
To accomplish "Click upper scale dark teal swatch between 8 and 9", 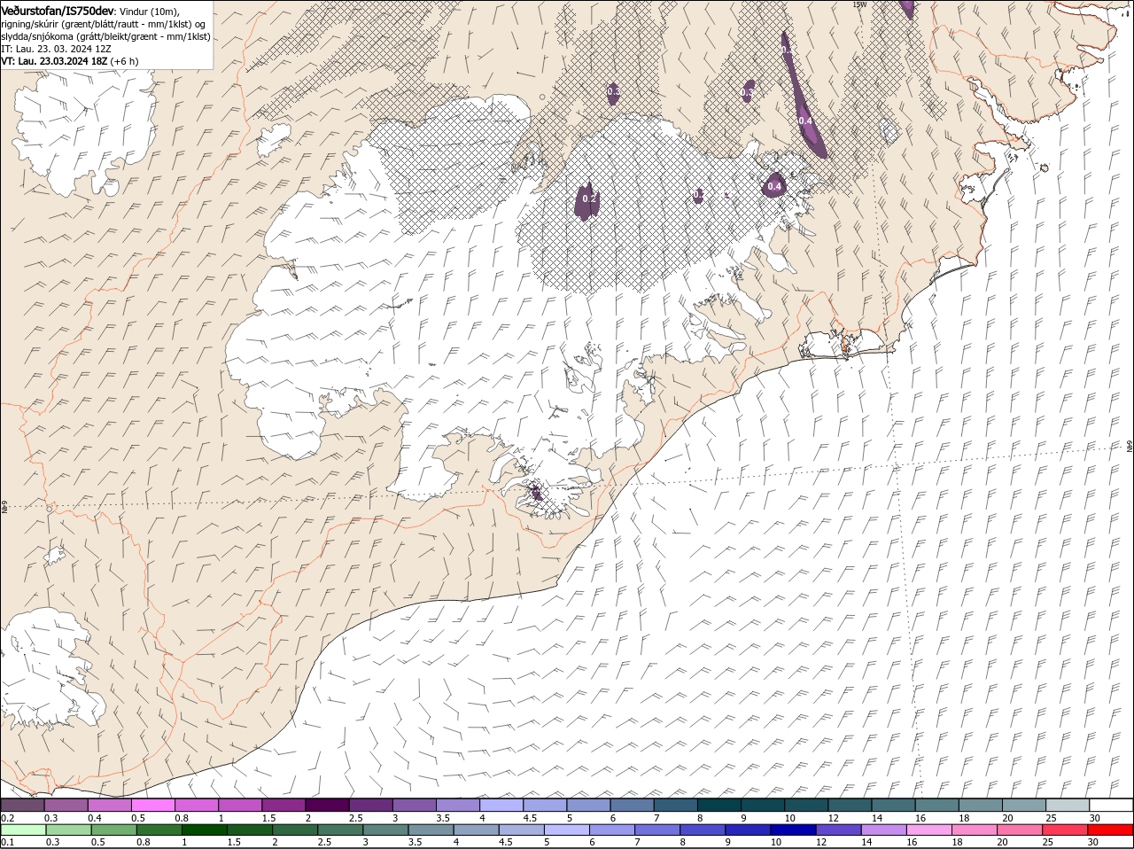I will (719, 805).
